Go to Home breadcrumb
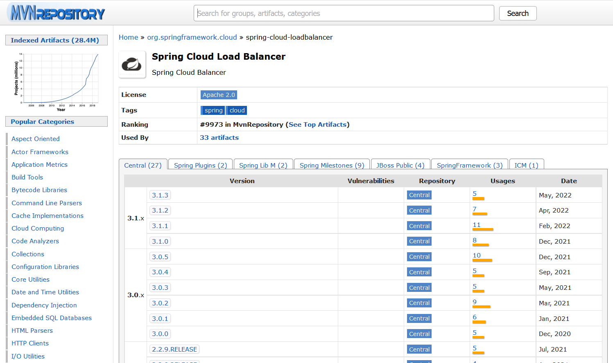The image size is (613, 363). click(129, 37)
